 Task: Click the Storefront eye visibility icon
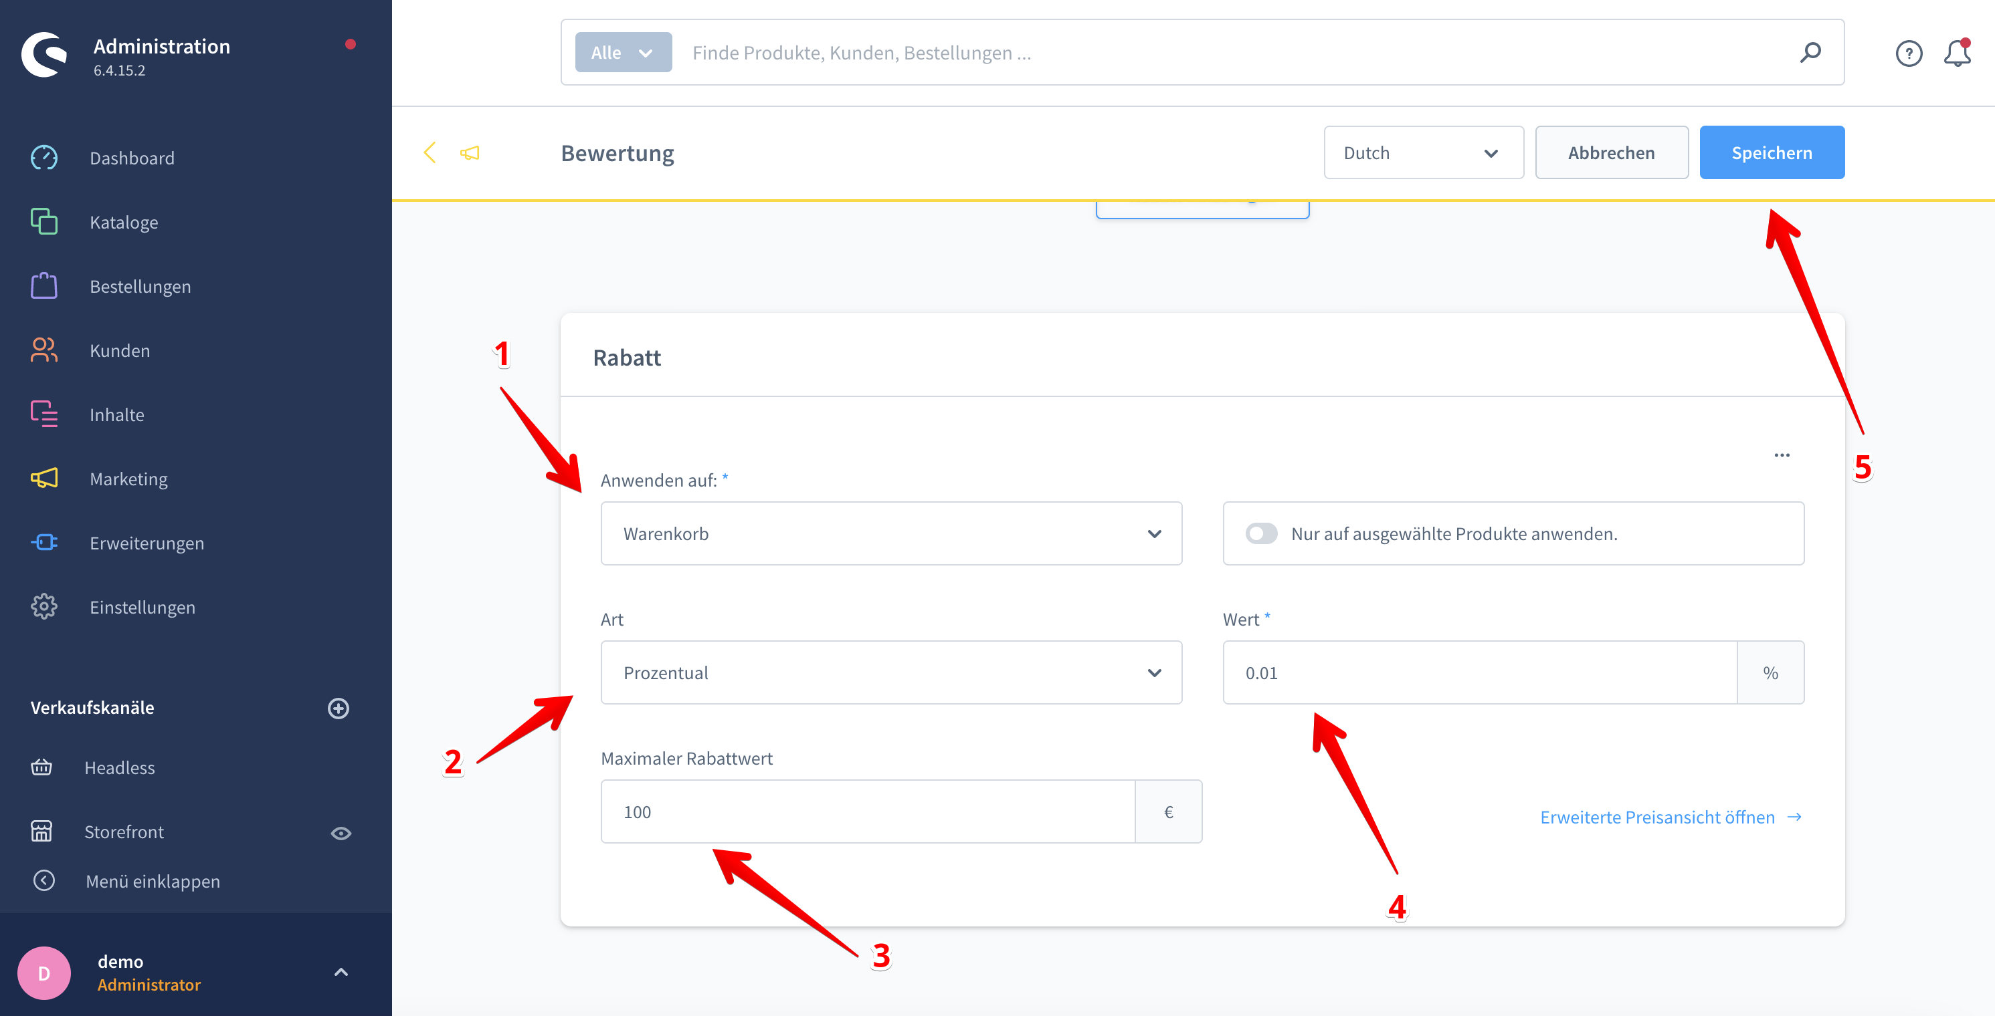[341, 834]
